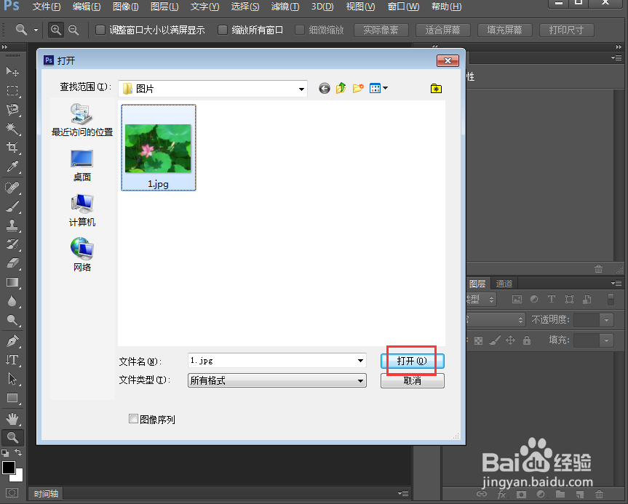Screen dimensions: 628x504
Task: Click the Cancel button in dialog
Action: point(412,380)
